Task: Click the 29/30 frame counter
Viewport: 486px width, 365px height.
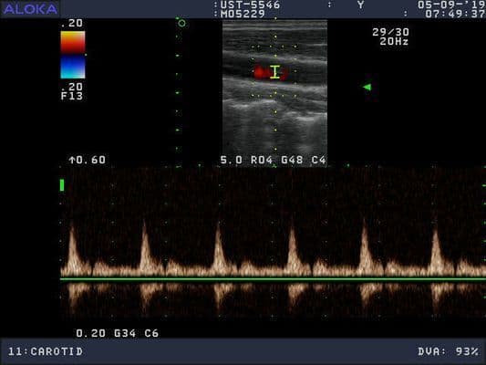Action: 390,32
